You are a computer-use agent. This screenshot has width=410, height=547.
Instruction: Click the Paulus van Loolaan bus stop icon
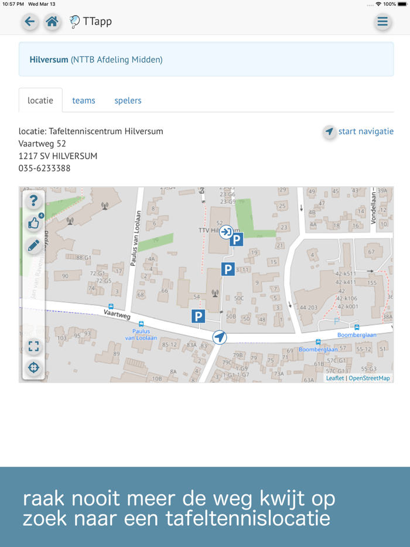141,324
